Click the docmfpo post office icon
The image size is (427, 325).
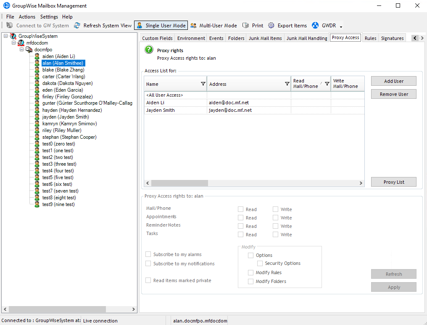click(29, 50)
